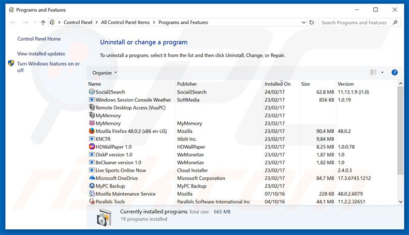Screen dimensions: 409x235
Task: Go up one level with up arrow
Action: 43,23
